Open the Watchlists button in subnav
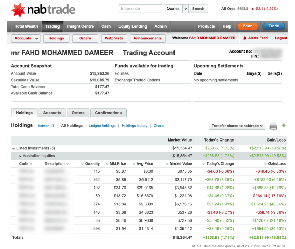This screenshot has height=249, width=295. pyautogui.click(x=114, y=38)
